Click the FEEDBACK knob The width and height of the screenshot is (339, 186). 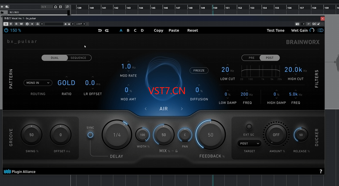point(210,135)
